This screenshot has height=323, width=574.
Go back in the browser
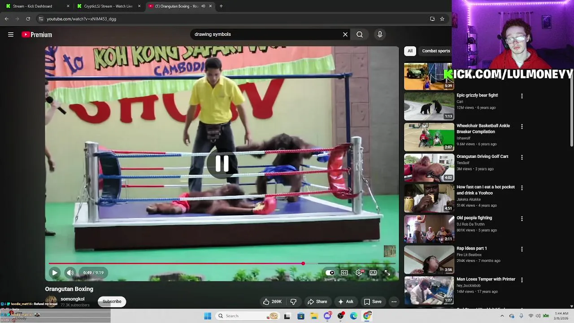point(7,19)
